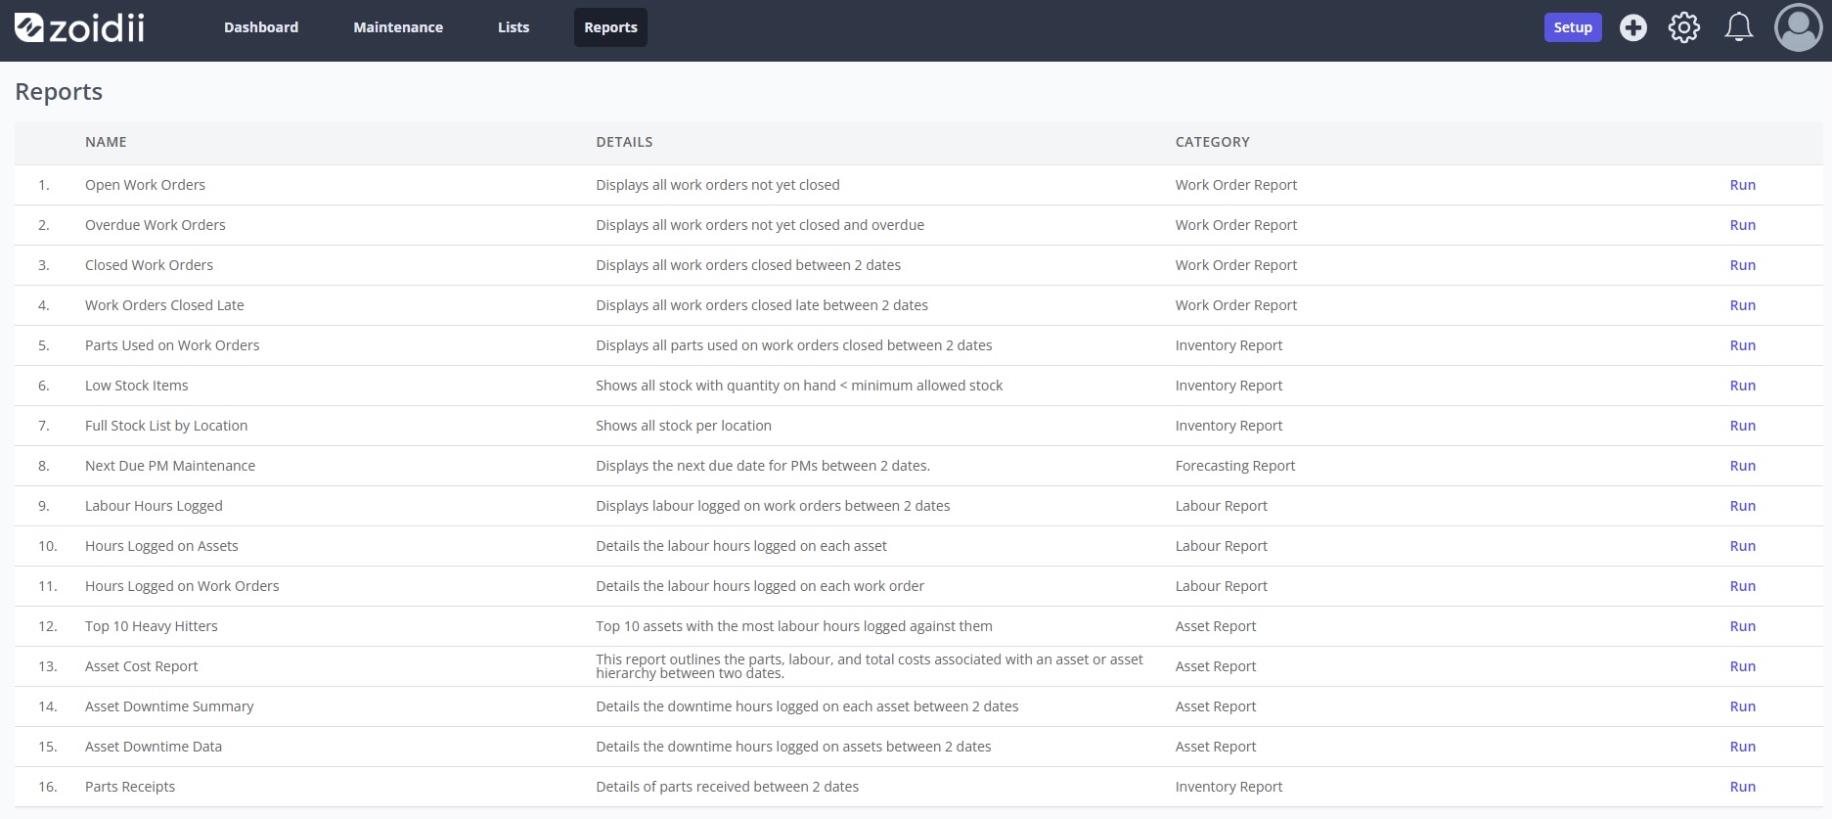Run the Top 10 Heavy Hitters report
Viewport: 1832px width, 819px height.
pyautogui.click(x=1742, y=626)
